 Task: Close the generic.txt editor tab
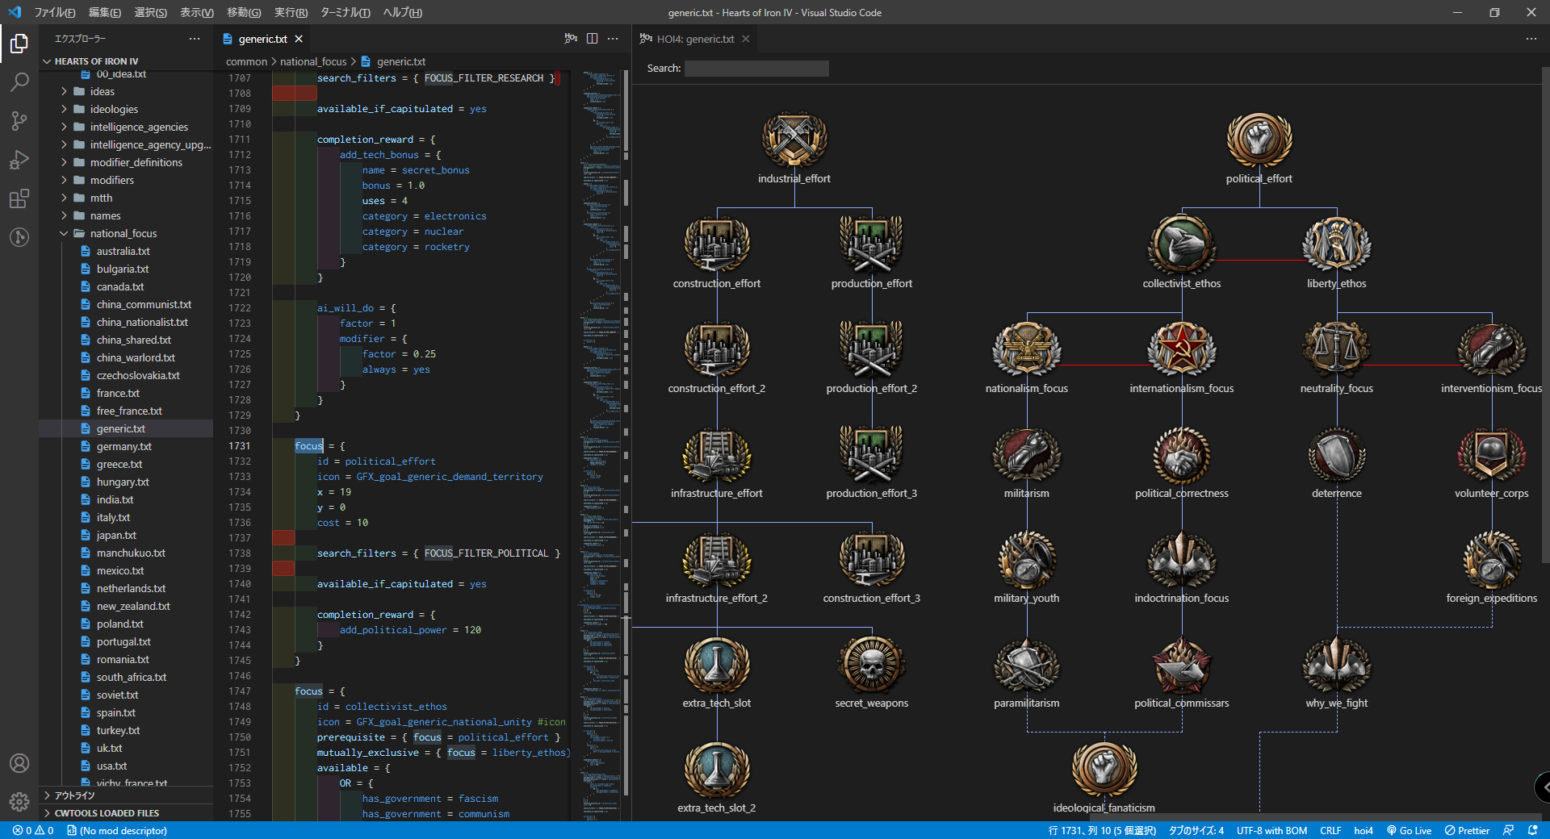(x=299, y=39)
